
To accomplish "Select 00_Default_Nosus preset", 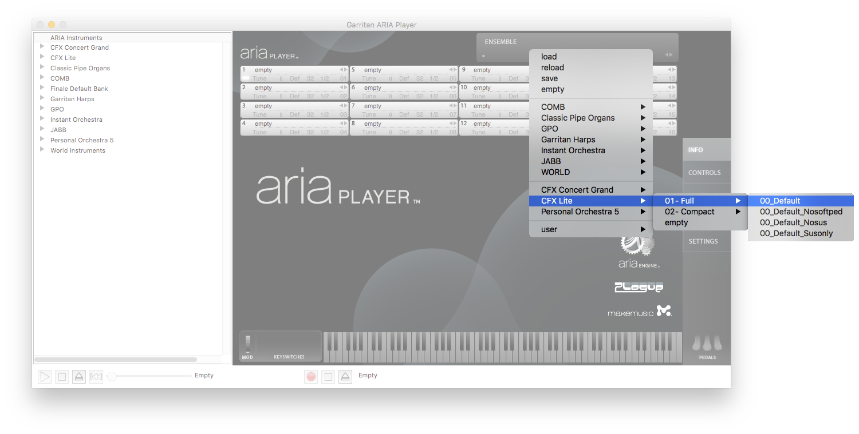I will (x=801, y=222).
